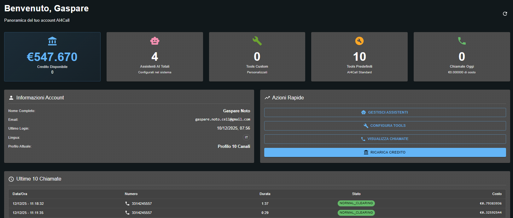This screenshot has height=218, width=513.
Task: Click the Data/Ora column header
Action: [x=20, y=194]
